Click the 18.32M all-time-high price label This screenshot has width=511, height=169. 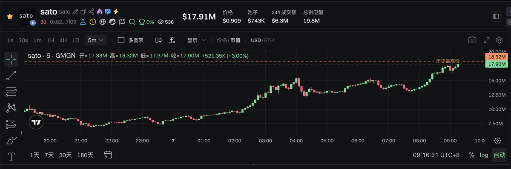click(x=497, y=56)
